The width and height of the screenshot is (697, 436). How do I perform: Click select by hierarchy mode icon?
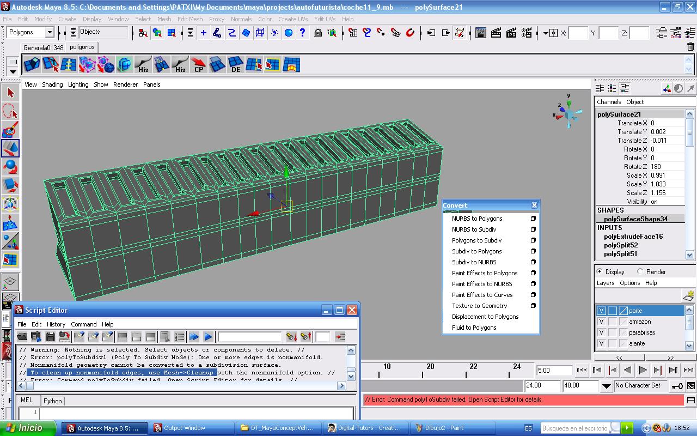pos(143,33)
